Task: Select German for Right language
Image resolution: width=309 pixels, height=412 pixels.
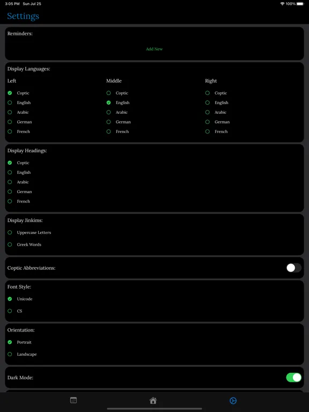Action: [208, 122]
